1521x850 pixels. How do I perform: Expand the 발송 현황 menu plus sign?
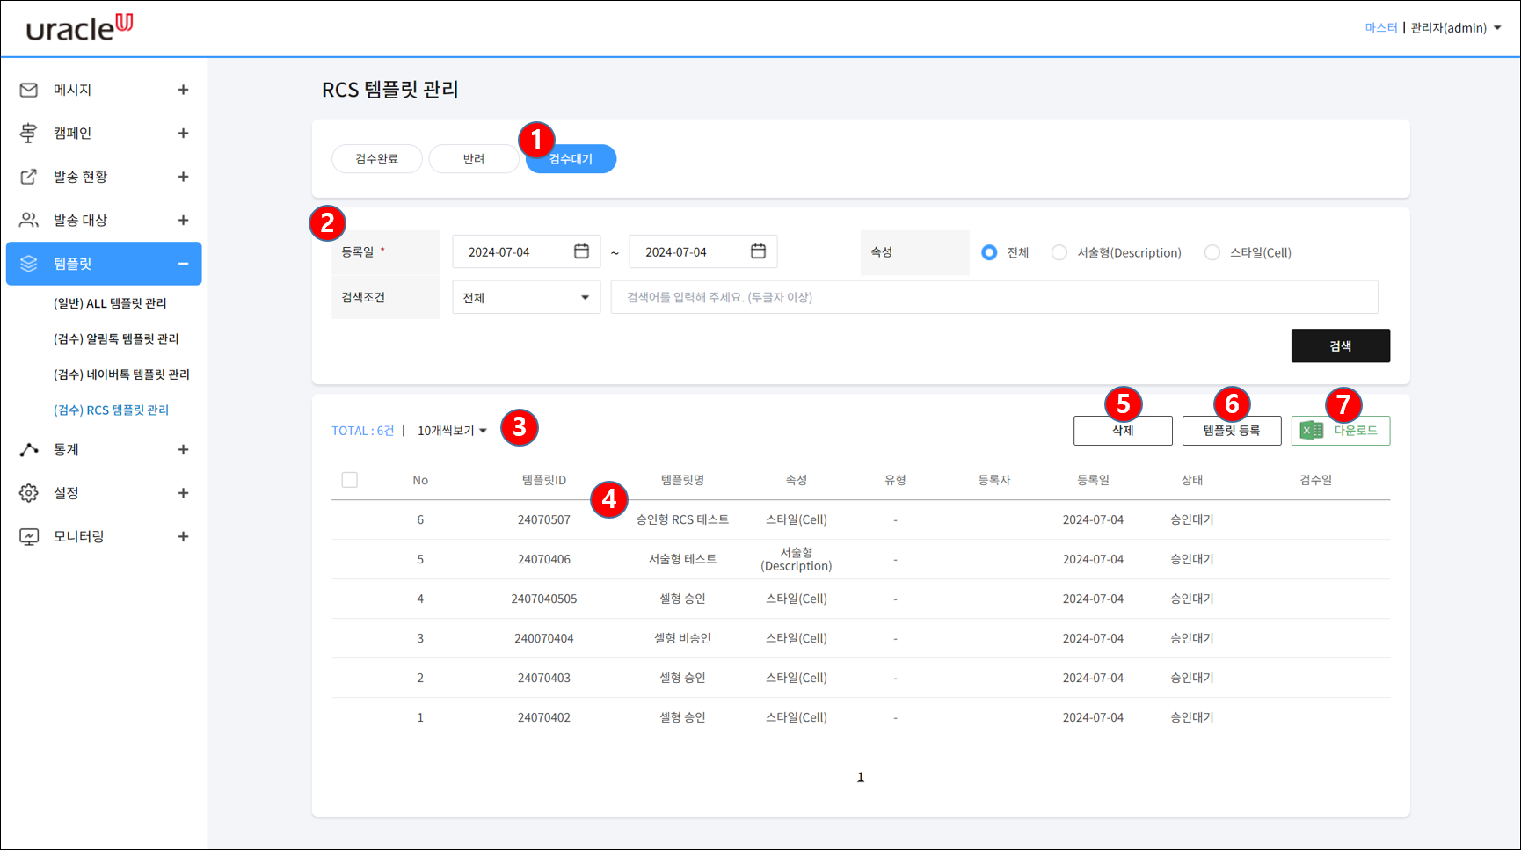pos(183,177)
